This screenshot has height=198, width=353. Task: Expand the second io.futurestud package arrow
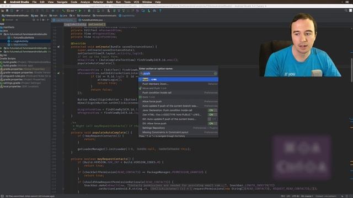tap(1, 48)
